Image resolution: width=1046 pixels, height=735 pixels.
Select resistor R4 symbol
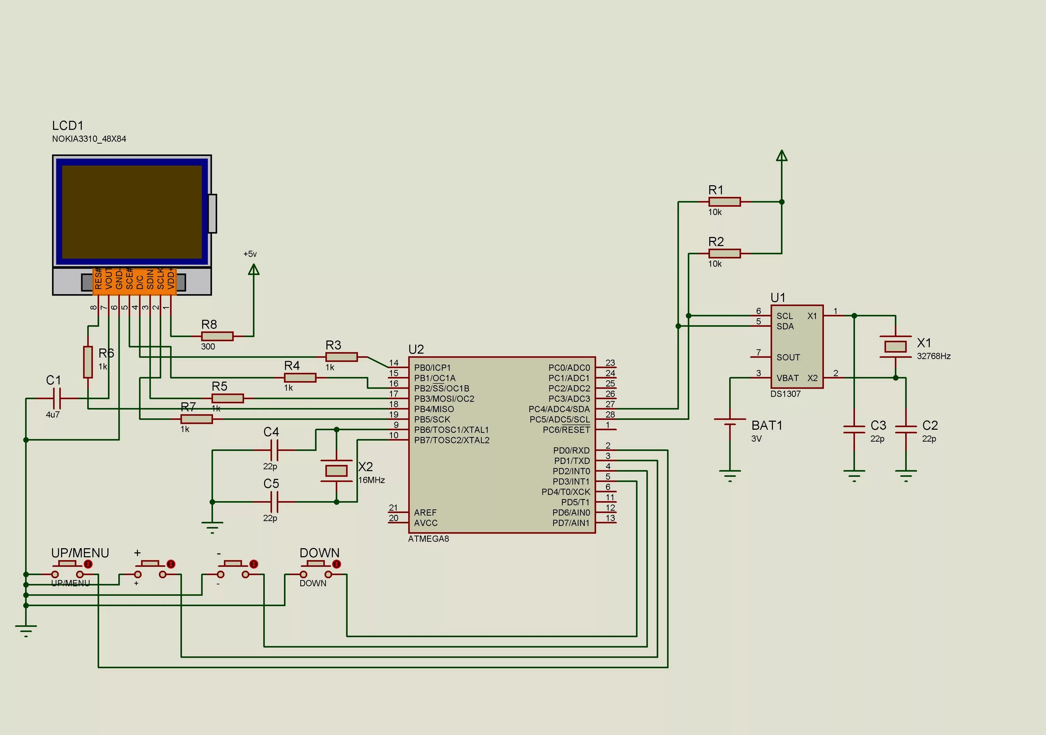[x=300, y=377]
